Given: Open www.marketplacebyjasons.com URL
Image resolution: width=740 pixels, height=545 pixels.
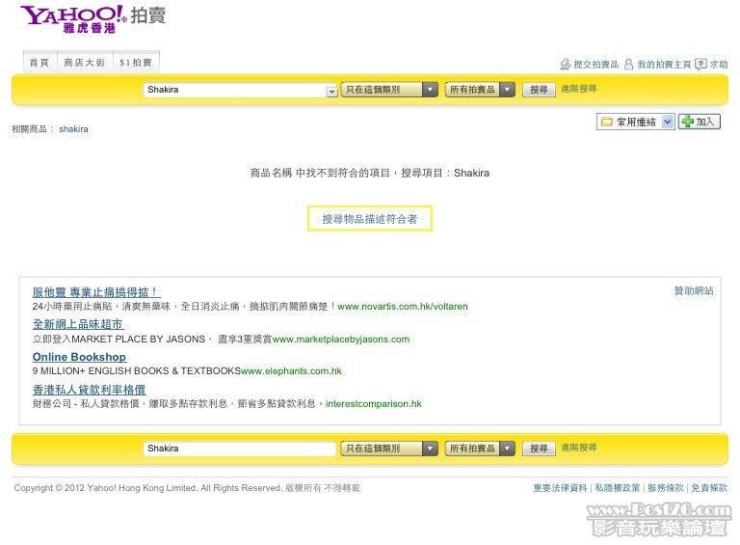Looking at the screenshot, I should click(x=341, y=340).
